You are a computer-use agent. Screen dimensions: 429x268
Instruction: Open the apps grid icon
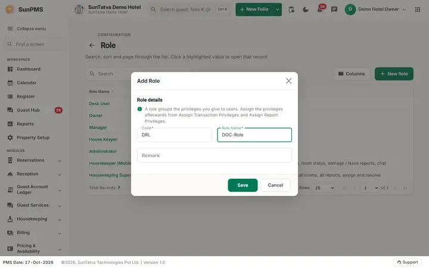point(418,10)
